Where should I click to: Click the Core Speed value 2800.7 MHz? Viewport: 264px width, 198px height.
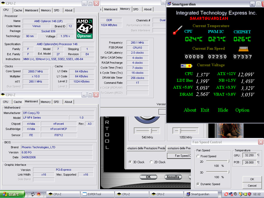click(x=36, y=71)
